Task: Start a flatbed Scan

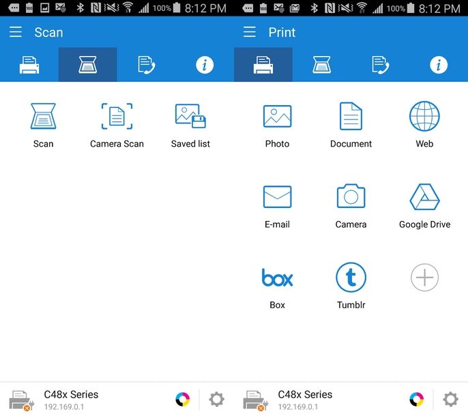Action: point(43,125)
